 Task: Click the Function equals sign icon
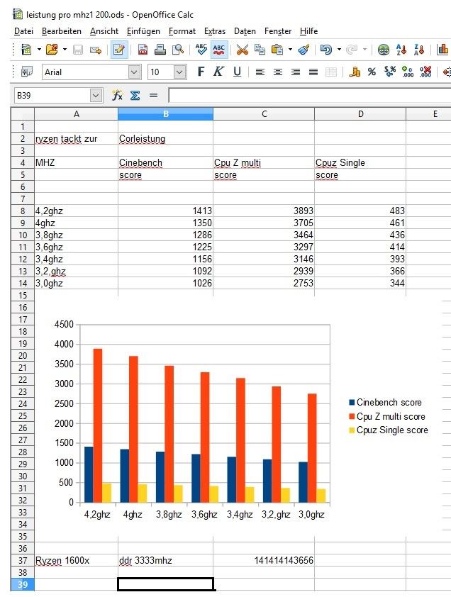pos(153,95)
